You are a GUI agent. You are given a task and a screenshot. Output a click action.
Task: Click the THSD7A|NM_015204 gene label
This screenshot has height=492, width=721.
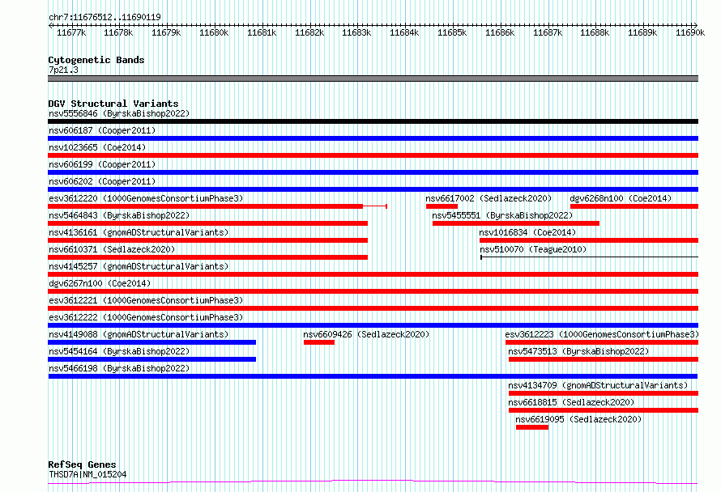point(87,474)
